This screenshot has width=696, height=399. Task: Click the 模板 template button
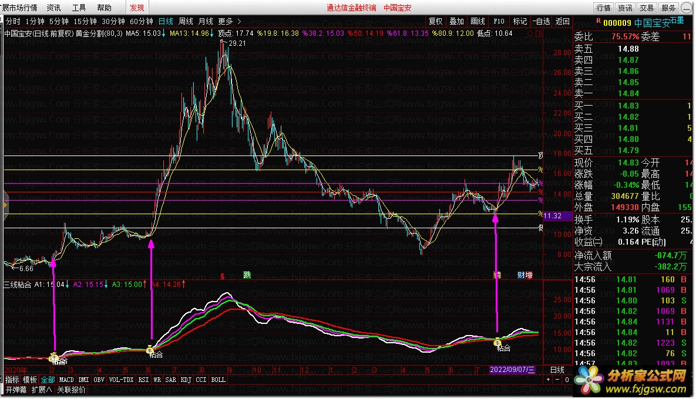(30, 380)
